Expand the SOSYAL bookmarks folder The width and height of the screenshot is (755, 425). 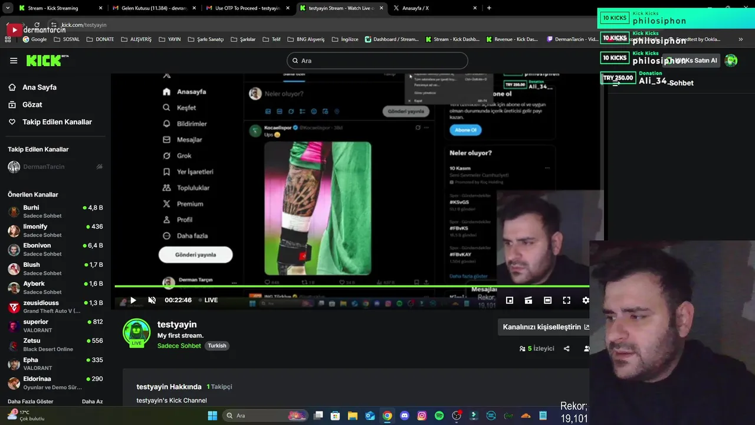coord(66,40)
